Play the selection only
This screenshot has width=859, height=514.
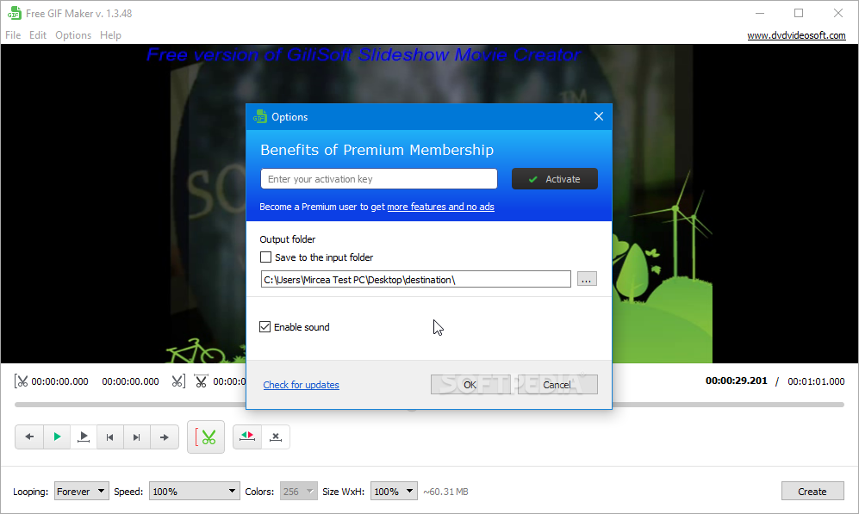[84, 437]
